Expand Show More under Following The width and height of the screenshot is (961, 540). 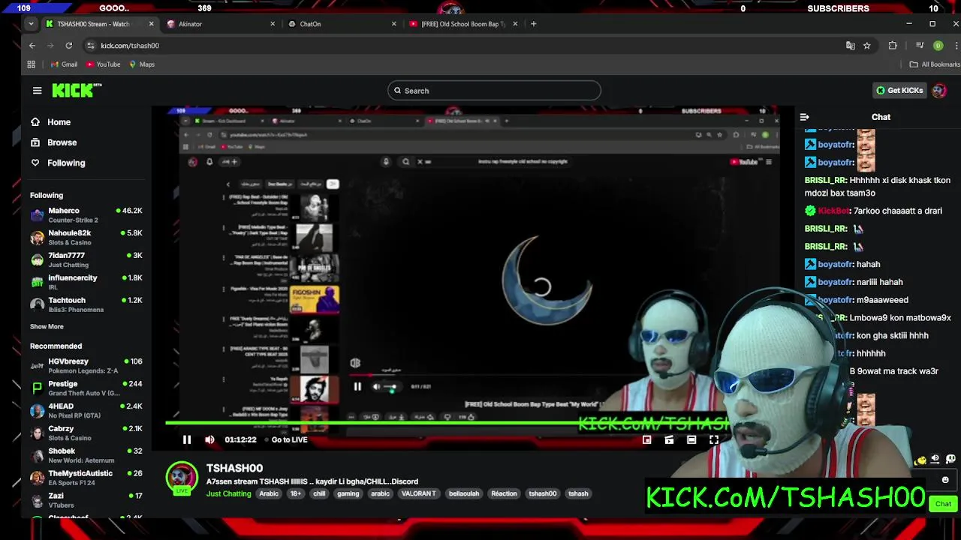[47, 327]
